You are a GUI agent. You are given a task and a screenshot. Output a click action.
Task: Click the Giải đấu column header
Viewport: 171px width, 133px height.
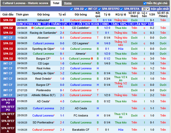coord(8,14)
